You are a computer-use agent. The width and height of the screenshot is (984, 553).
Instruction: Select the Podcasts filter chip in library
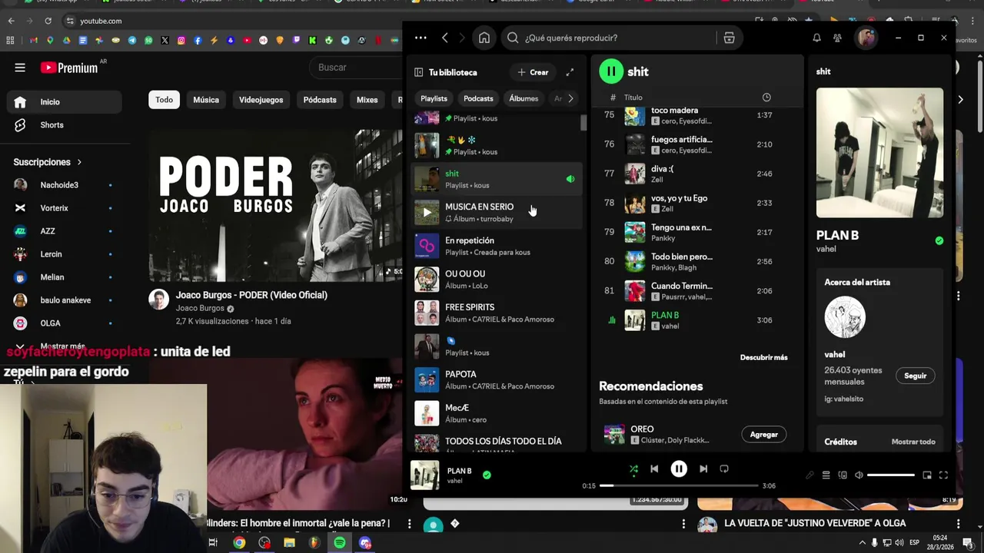[x=478, y=98]
